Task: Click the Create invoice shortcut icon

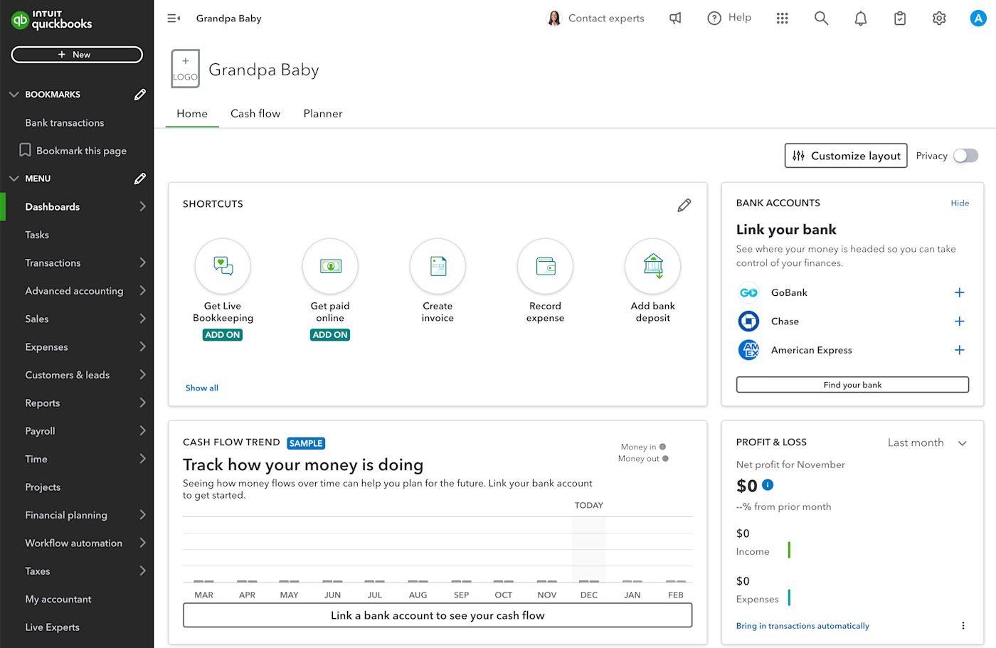Action: click(x=438, y=266)
